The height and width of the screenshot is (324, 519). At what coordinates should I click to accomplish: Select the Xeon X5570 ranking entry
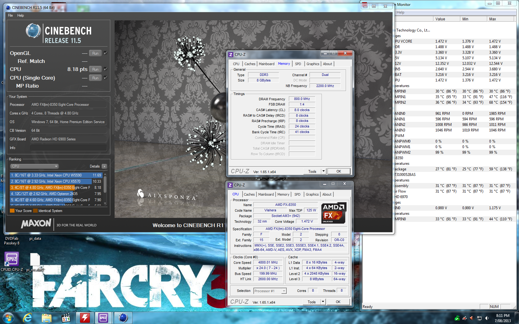pyautogui.click(x=56, y=181)
